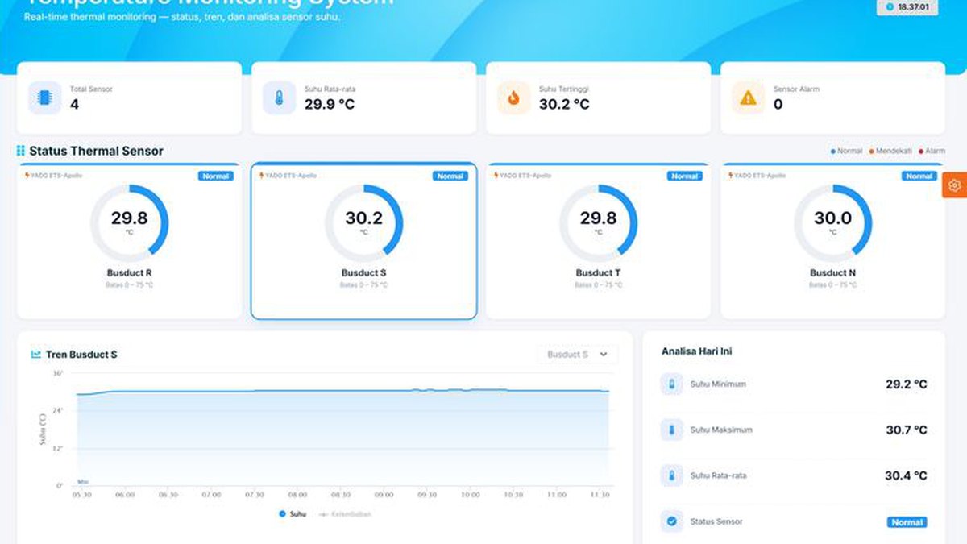967x544 pixels.
Task: Click the Busduct S temperature gauge ring
Action: tap(363, 223)
